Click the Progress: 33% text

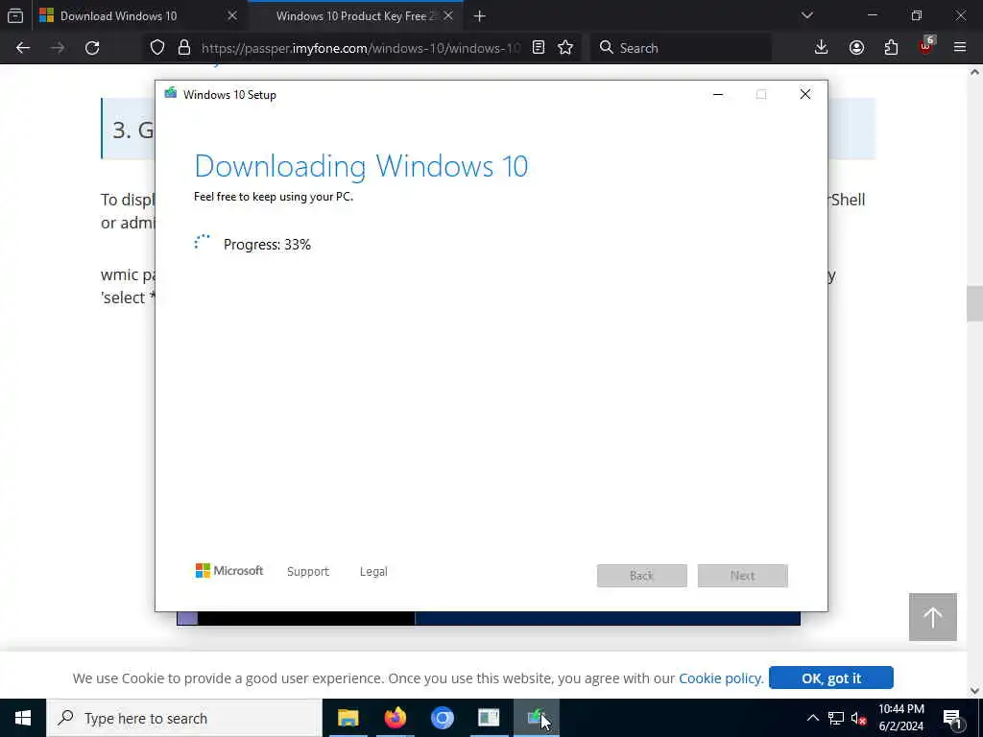pyautogui.click(x=267, y=245)
